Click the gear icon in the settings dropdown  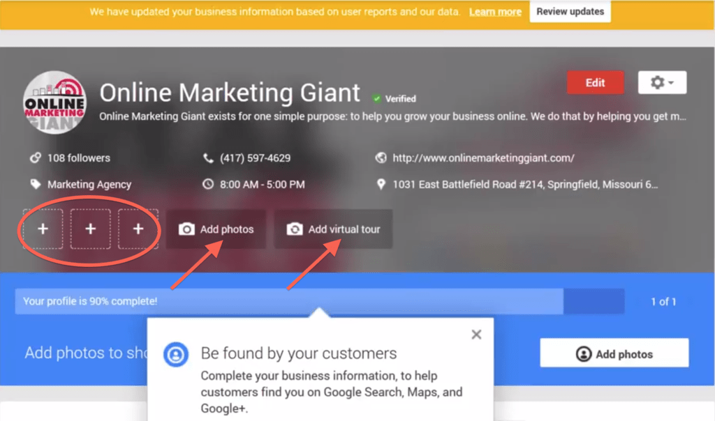(x=657, y=82)
